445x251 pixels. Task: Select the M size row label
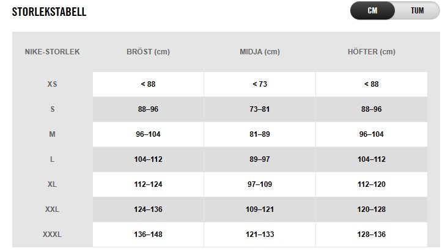[52, 134]
